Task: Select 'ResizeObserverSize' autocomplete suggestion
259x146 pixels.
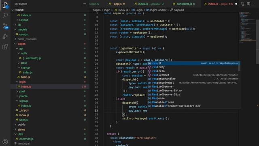Action: pos(193,94)
